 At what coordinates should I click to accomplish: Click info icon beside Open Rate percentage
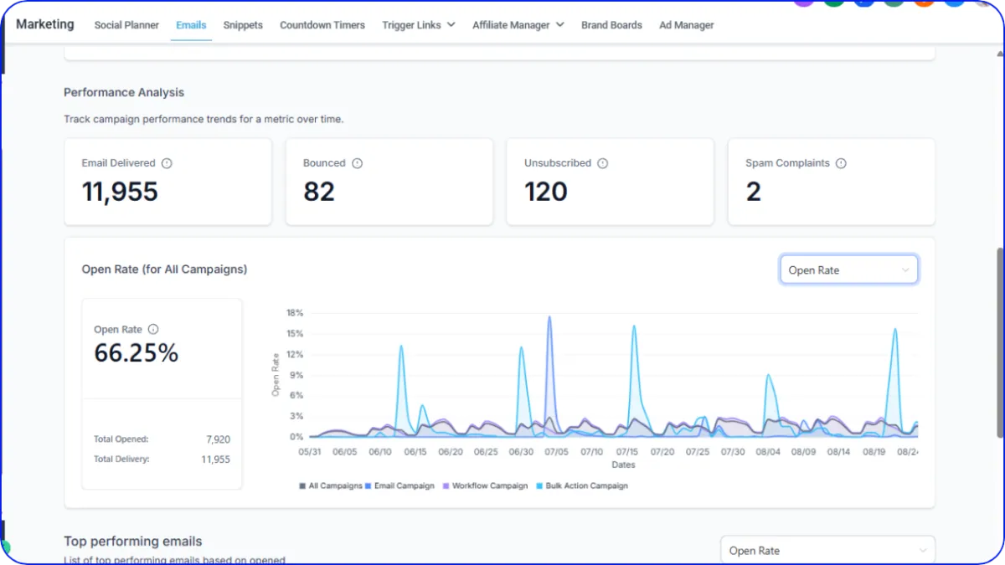point(153,330)
